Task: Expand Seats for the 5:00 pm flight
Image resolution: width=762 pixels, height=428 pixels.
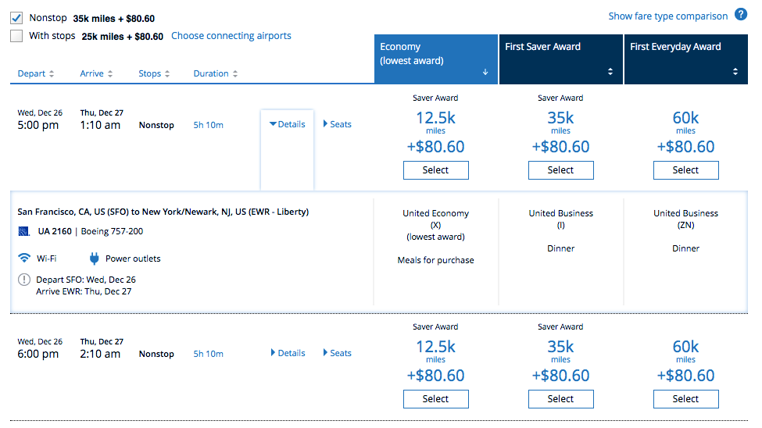Action: [338, 124]
